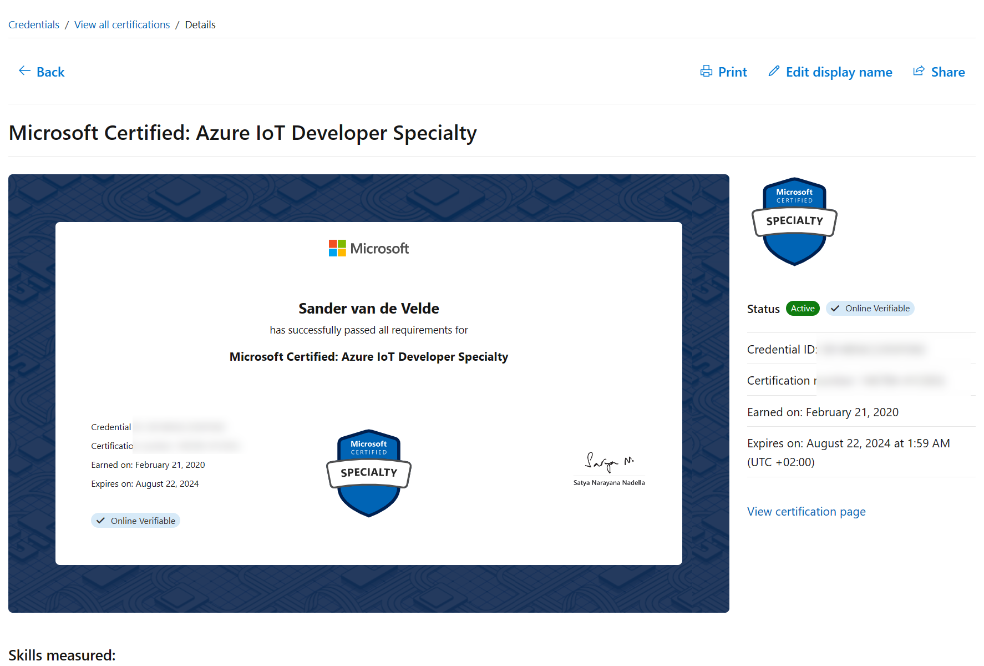Open the Credentials breadcrumb link

[33, 24]
